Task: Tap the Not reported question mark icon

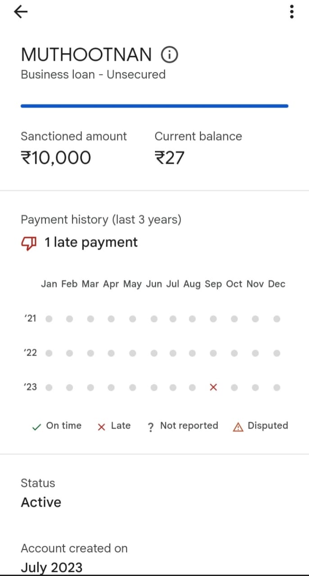Action: [x=151, y=427]
